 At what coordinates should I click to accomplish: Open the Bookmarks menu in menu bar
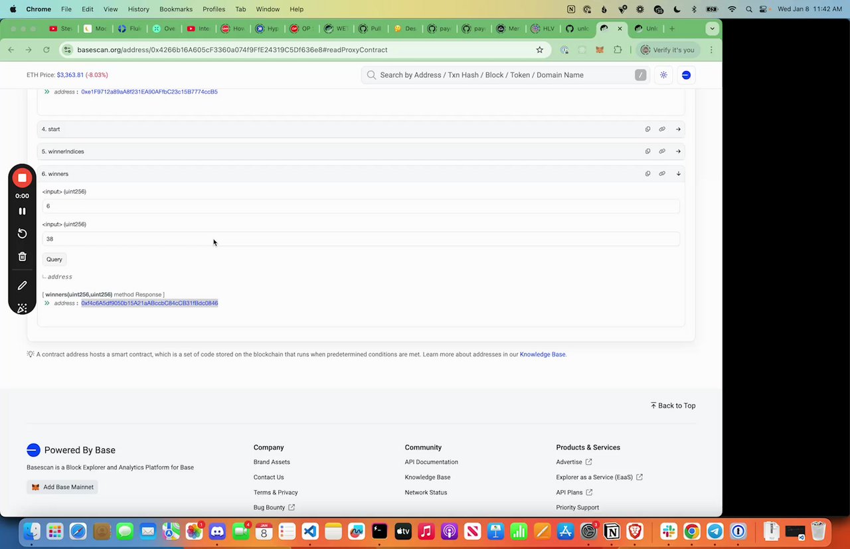[x=175, y=9]
